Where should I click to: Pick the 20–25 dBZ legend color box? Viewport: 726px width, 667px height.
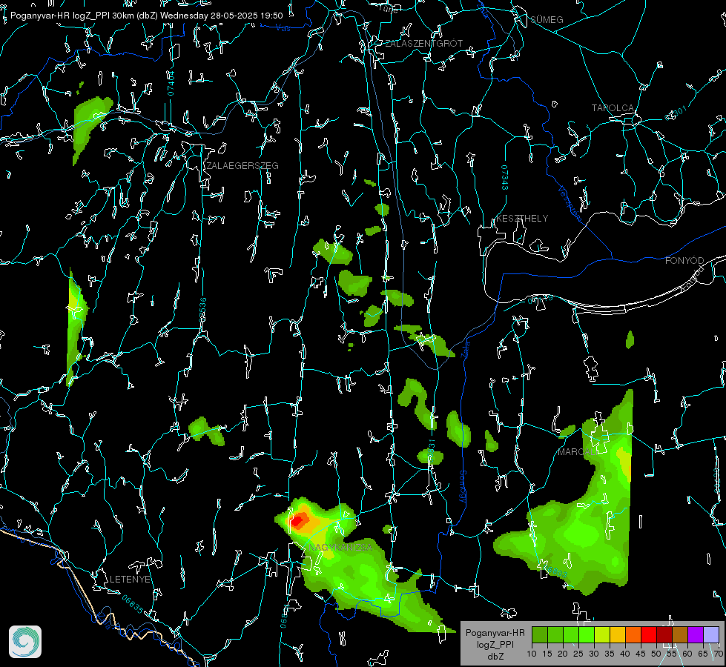571,634
